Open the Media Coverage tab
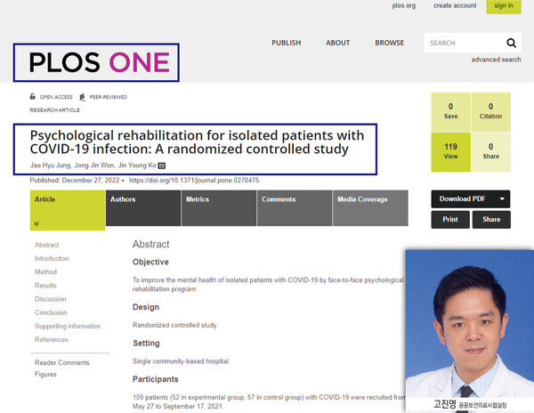This screenshot has height=413, width=534. click(370, 206)
